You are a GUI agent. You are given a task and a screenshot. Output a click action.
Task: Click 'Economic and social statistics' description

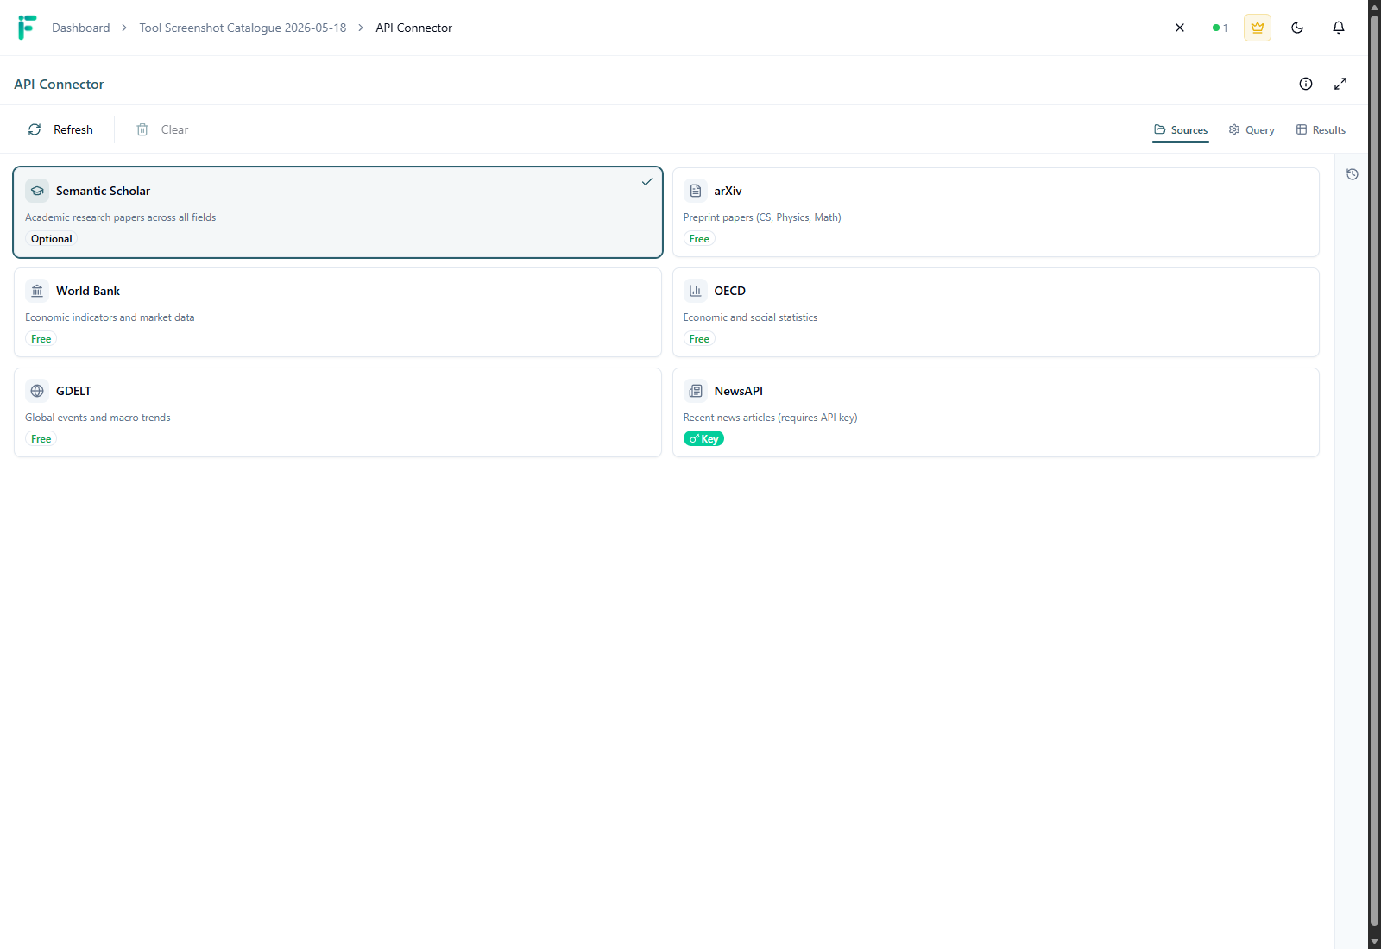coord(750,317)
